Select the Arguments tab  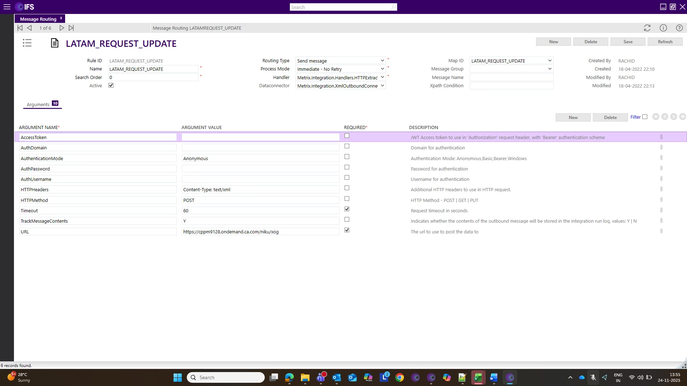click(x=38, y=104)
